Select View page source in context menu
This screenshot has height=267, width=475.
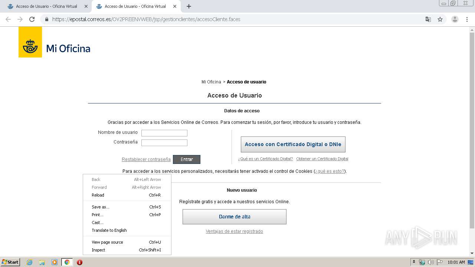point(127,242)
